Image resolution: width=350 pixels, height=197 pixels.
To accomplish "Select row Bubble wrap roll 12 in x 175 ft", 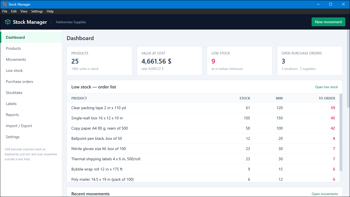I will (203, 169).
